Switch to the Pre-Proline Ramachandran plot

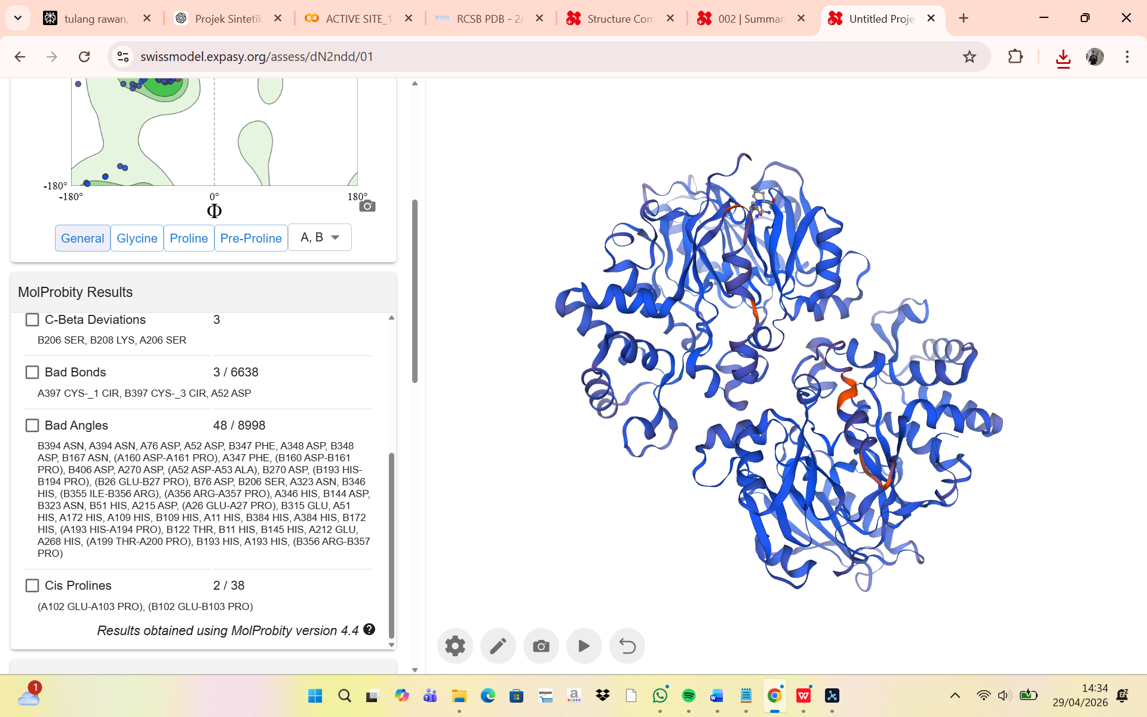click(251, 238)
